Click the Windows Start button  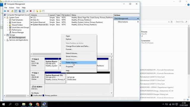click(x=3, y=104)
